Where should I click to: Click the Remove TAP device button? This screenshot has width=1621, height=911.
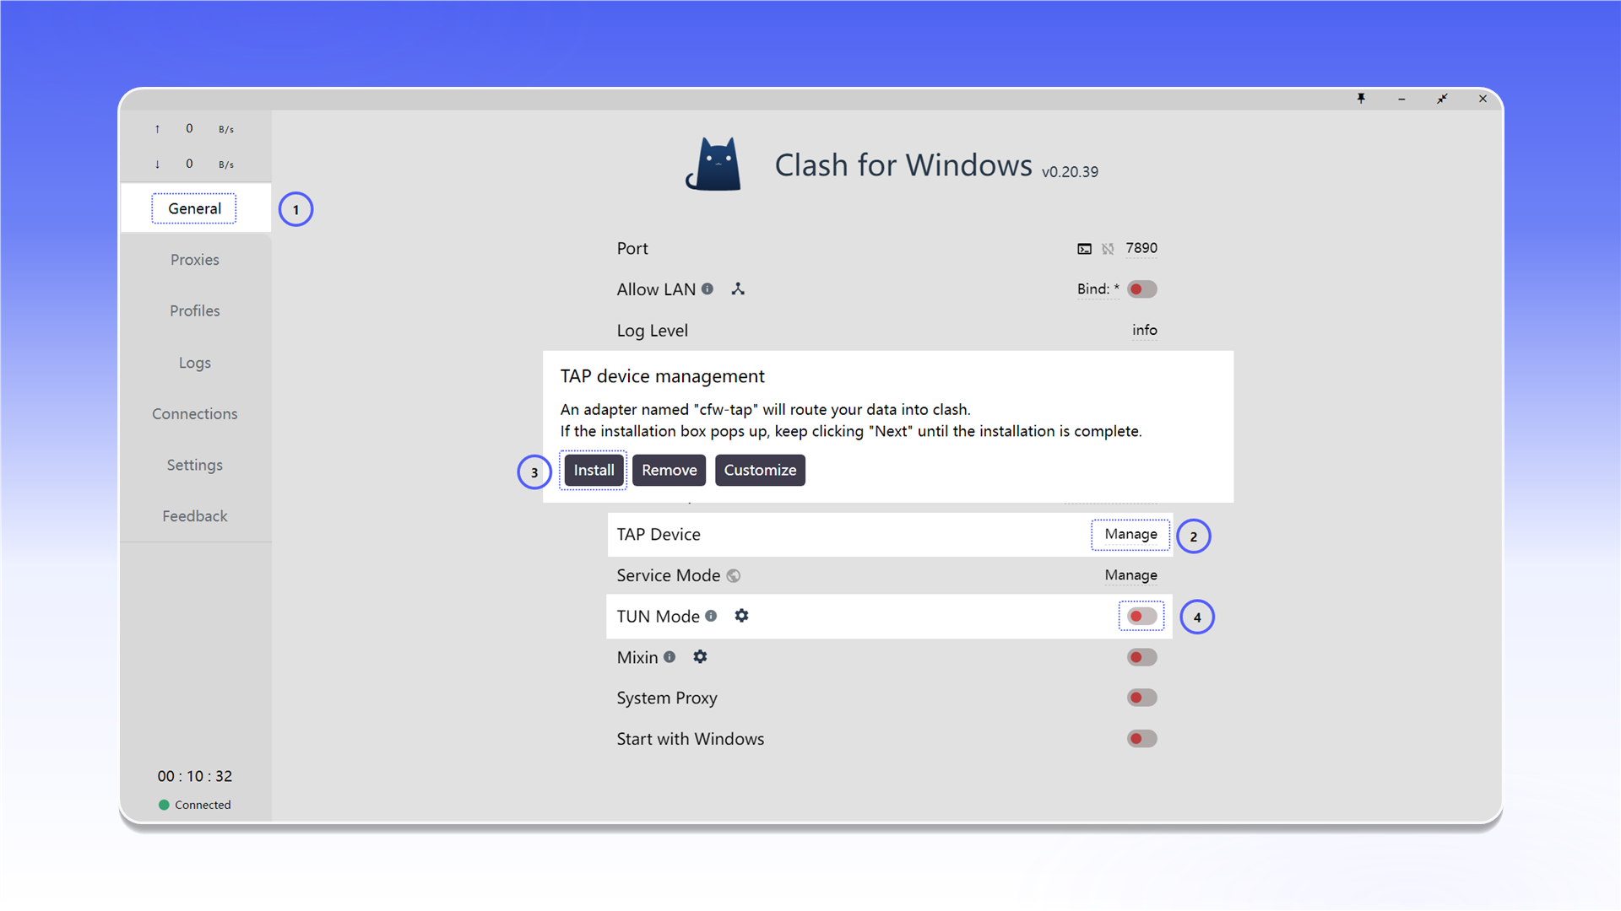click(x=670, y=470)
